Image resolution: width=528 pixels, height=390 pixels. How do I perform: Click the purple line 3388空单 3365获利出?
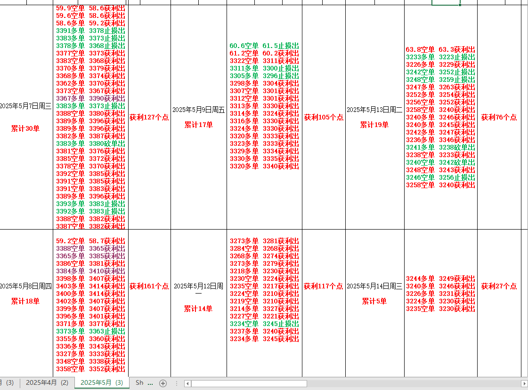click(x=90, y=248)
